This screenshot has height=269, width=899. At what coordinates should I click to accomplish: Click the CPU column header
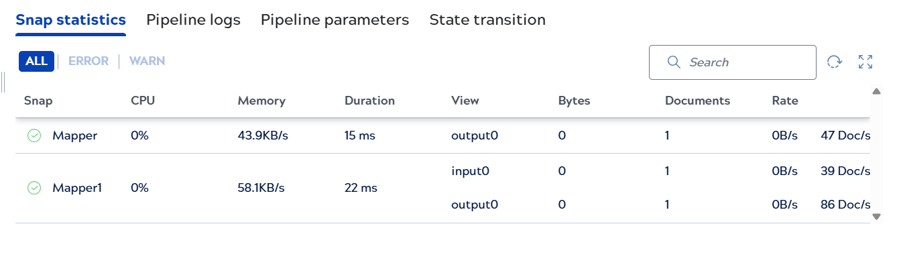click(143, 101)
